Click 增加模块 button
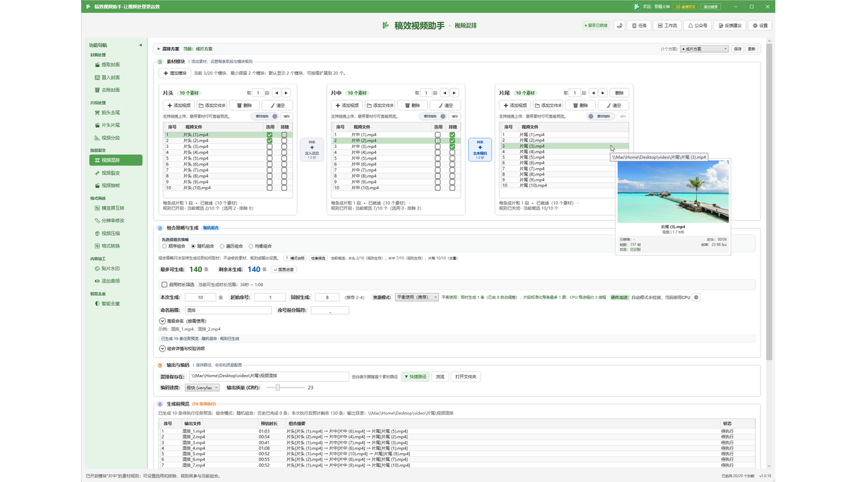This screenshot has width=857, height=482. pyautogui.click(x=175, y=73)
